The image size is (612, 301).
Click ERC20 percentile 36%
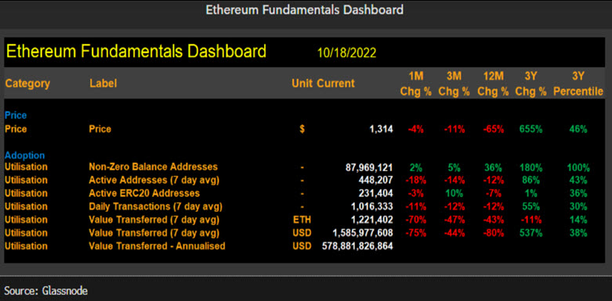(x=578, y=194)
